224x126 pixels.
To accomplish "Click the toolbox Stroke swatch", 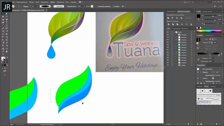I will [6, 61].
